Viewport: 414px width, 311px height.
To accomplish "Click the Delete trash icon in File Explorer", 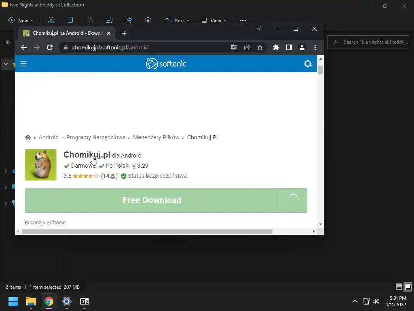I will (148, 20).
